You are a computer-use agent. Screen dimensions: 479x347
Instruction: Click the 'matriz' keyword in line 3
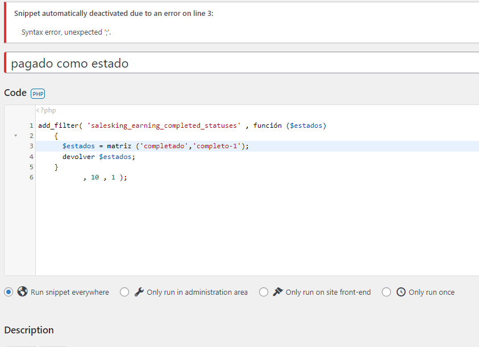tap(119, 146)
